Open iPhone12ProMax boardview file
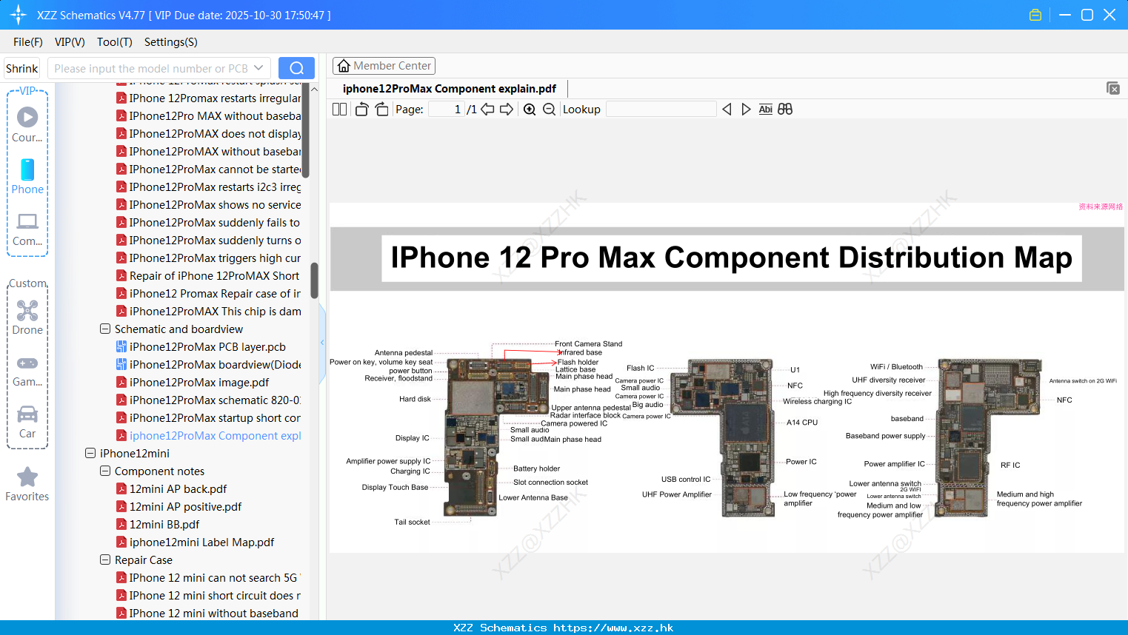This screenshot has width=1128, height=635. click(208, 365)
